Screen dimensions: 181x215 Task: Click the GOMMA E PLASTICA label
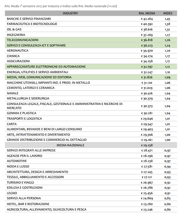point(22,113)
